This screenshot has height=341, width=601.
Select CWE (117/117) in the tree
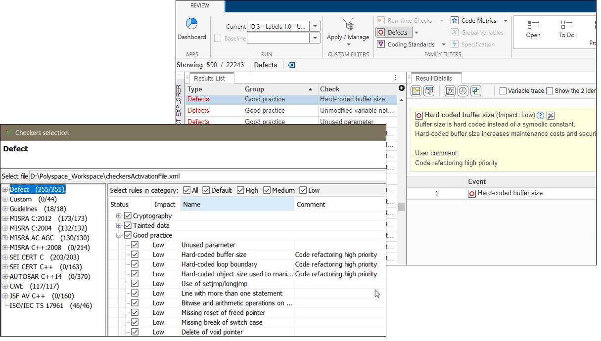34,286
